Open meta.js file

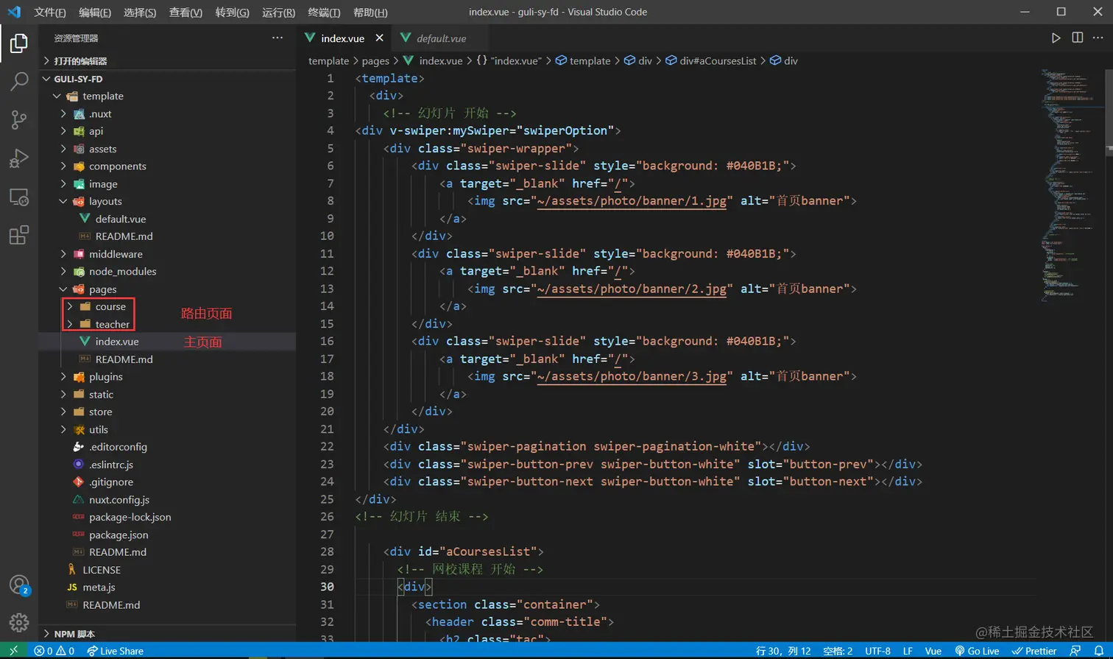pyautogui.click(x=168, y=588)
